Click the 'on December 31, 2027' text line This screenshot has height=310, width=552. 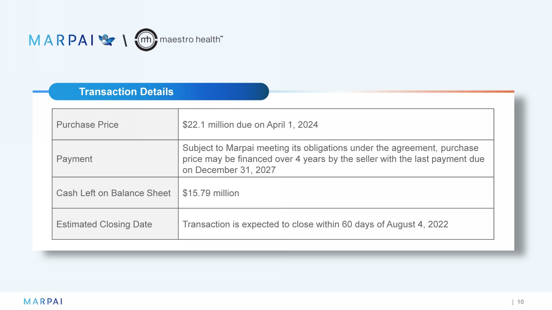coord(229,170)
